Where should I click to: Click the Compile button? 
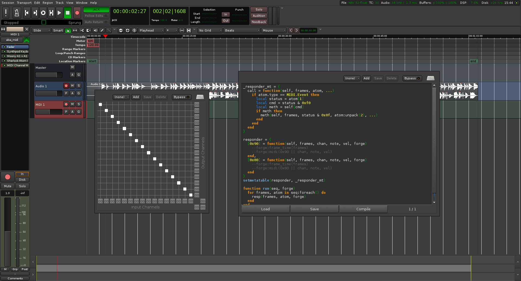tap(363, 209)
